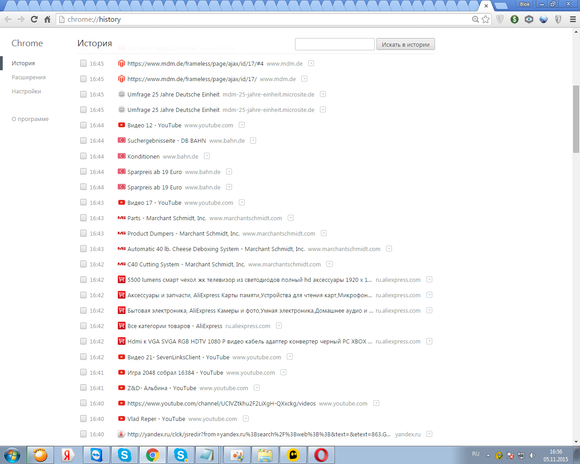Click the first Skype taskbar icon
This screenshot has height=464, width=580.
click(x=125, y=455)
